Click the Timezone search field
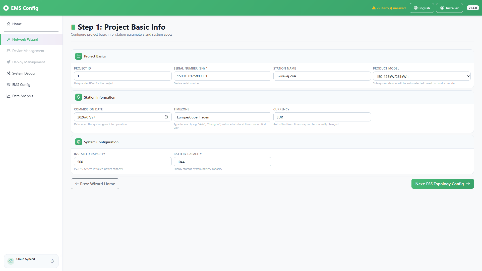 (222, 117)
